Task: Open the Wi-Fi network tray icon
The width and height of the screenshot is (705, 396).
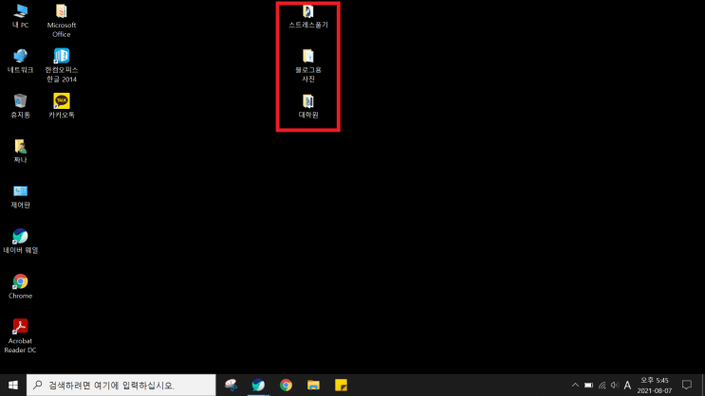Action: [602, 386]
